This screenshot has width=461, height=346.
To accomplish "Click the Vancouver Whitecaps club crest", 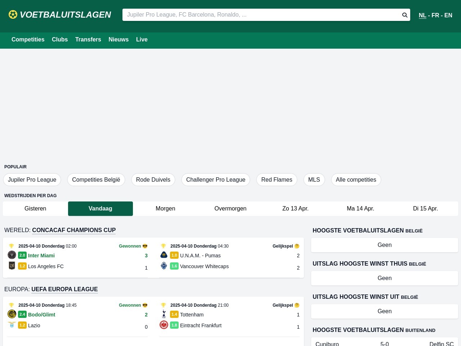I will 164,266.
